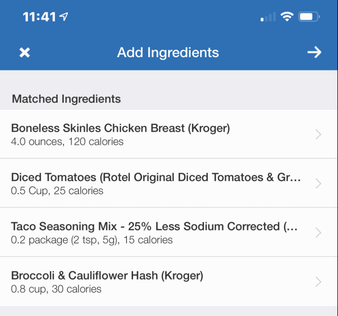The height and width of the screenshot is (316, 338).
Task: Select Taco Seasoning Mix ingredient row
Action: (154, 227)
